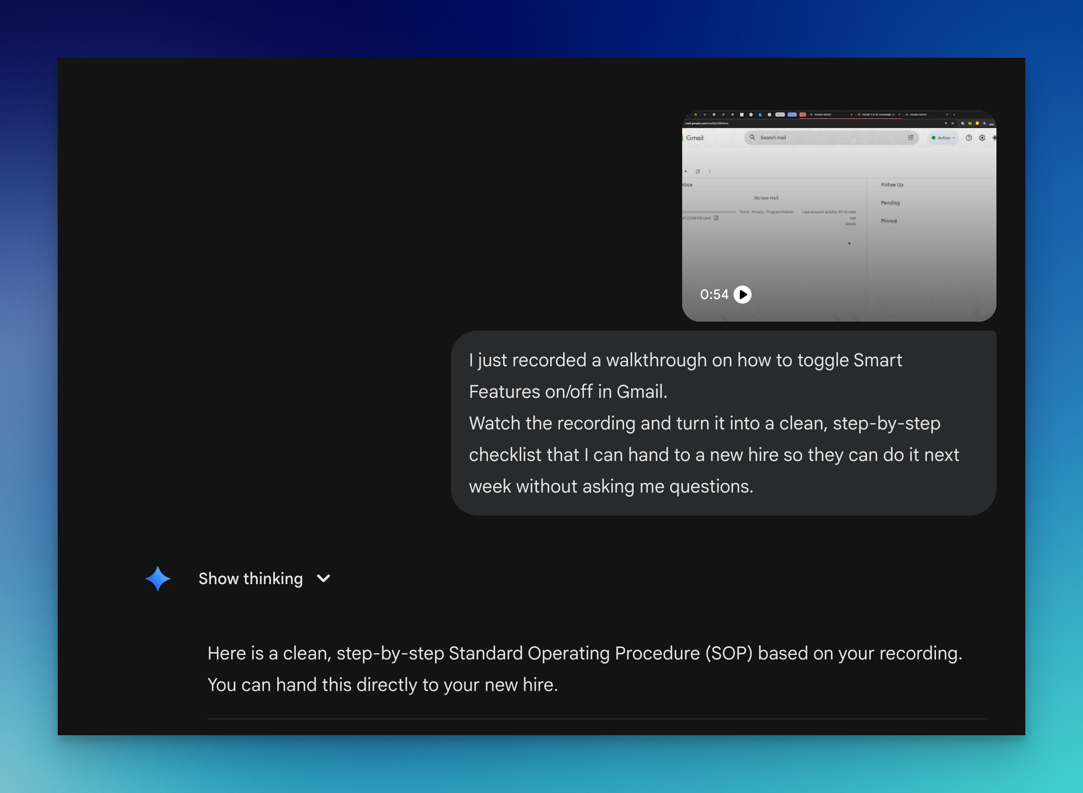Select the Pinned section in thumbnail
Viewport: 1083px width, 793px height.
[x=889, y=221]
